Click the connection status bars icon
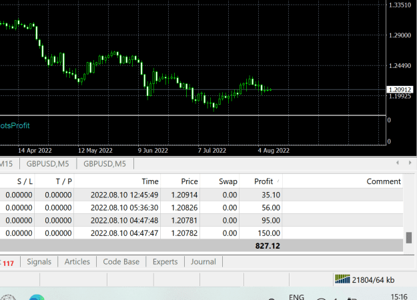 pos(342,279)
